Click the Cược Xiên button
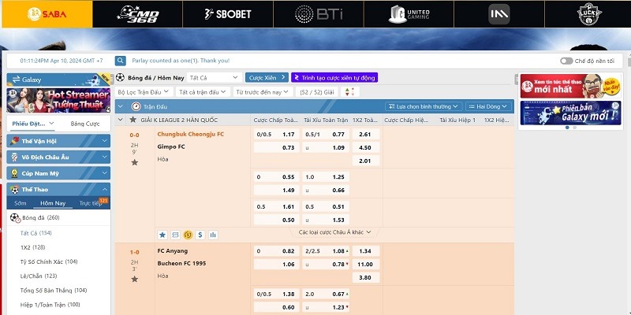631x315 pixels. point(266,77)
